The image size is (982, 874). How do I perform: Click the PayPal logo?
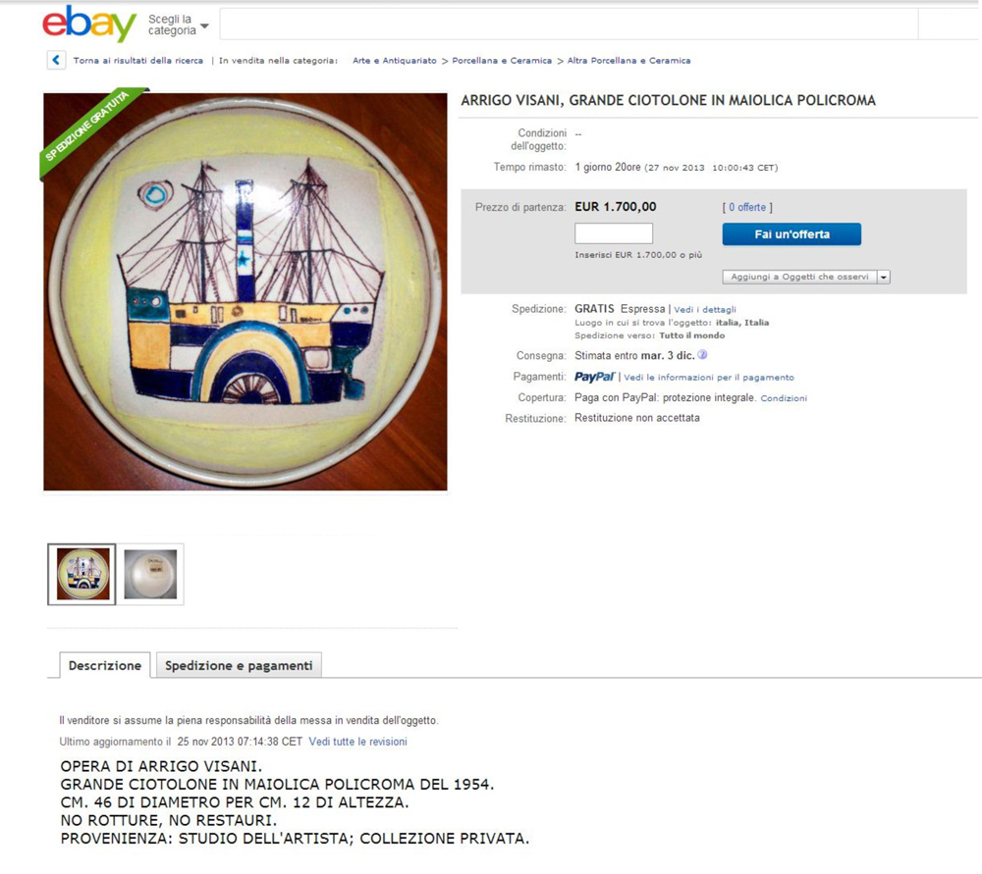point(594,377)
